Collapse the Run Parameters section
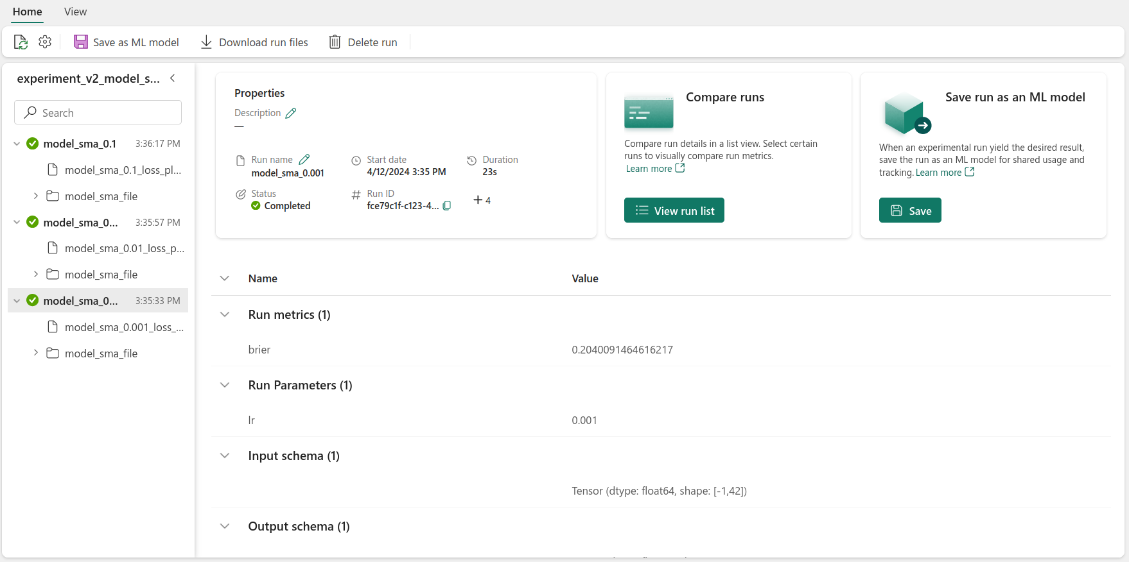The image size is (1129, 562). [225, 385]
